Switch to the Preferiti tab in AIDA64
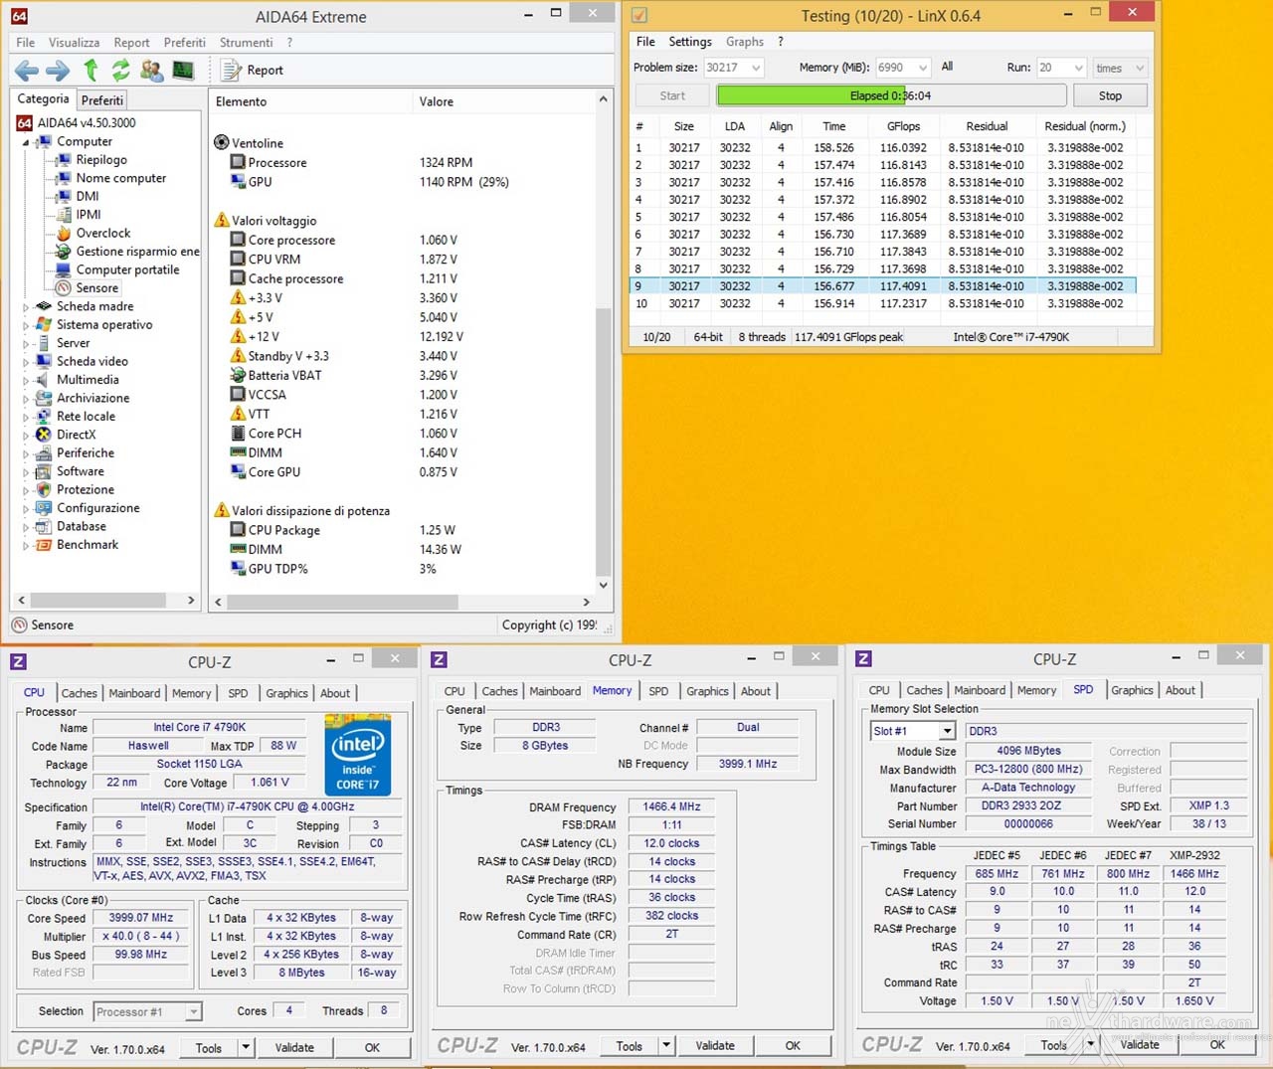This screenshot has height=1069, width=1273. tap(102, 100)
